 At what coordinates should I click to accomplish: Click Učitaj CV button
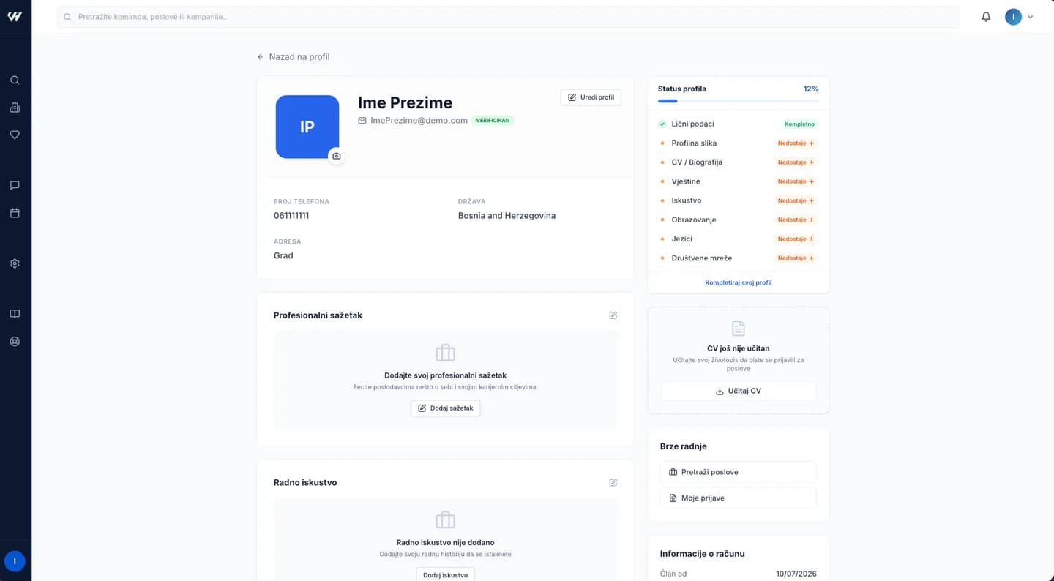[x=738, y=391]
